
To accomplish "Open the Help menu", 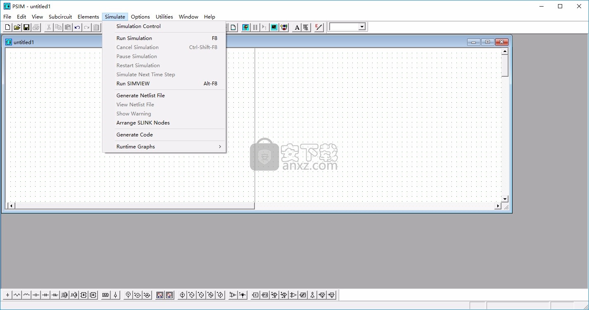I will tap(209, 16).
